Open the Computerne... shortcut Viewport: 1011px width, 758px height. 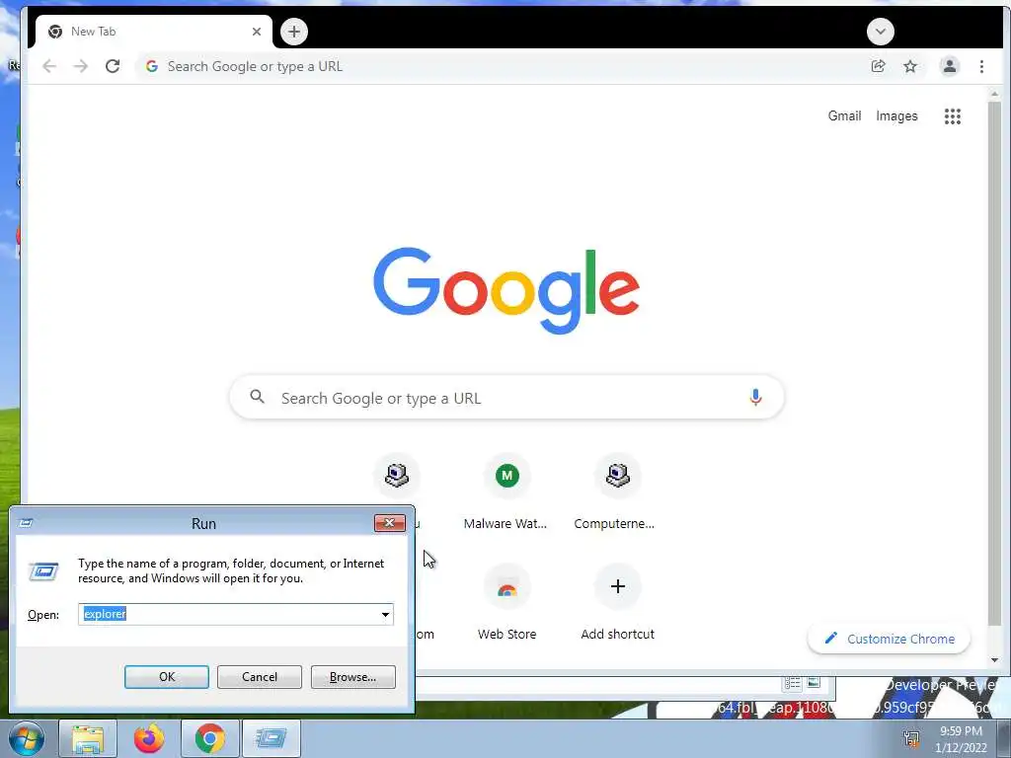(617, 493)
